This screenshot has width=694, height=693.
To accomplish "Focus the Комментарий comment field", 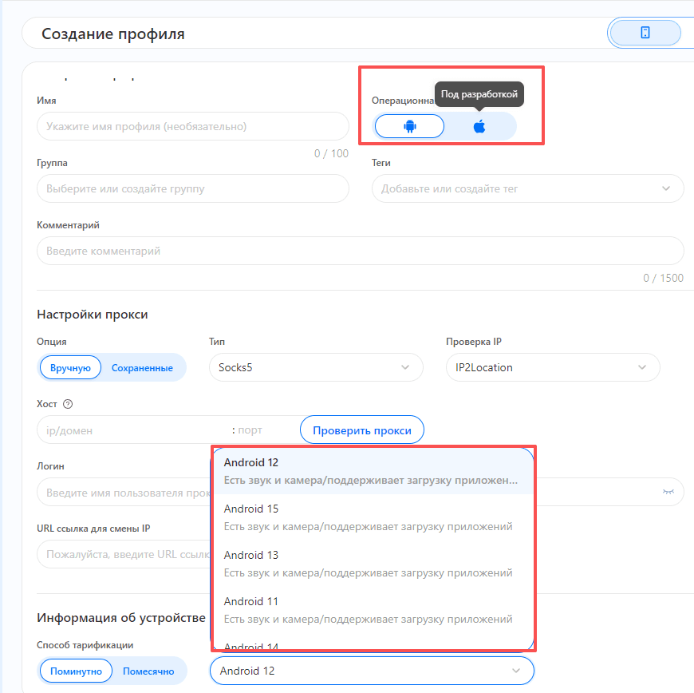I will (359, 251).
